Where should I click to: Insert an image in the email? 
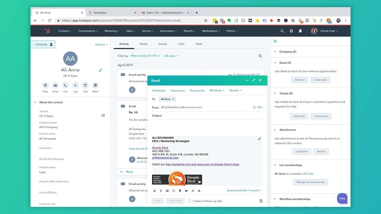(x=167, y=191)
